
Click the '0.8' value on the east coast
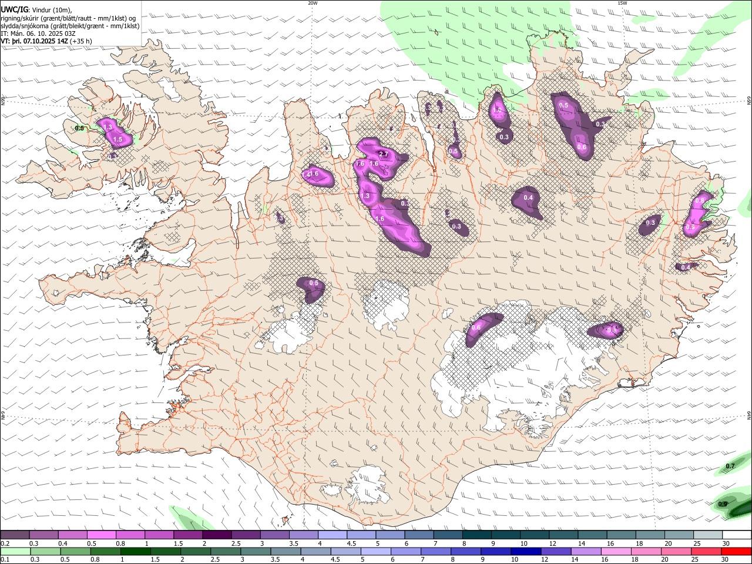700,200
